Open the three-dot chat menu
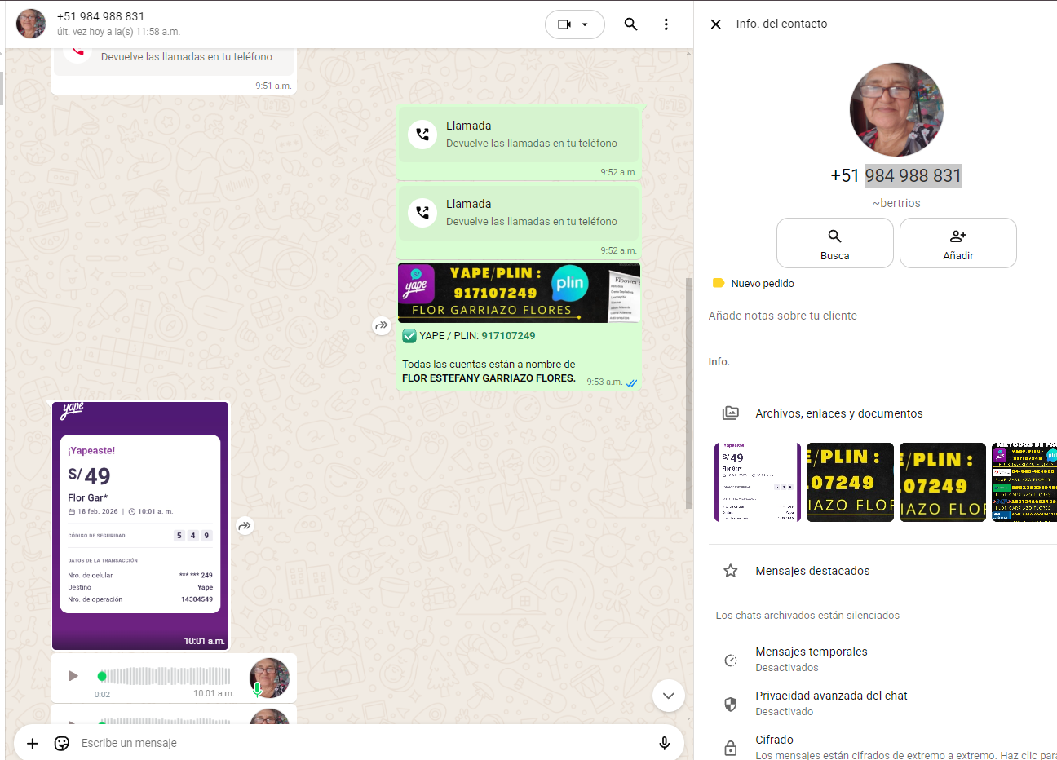1057x760 pixels. pos(666,24)
